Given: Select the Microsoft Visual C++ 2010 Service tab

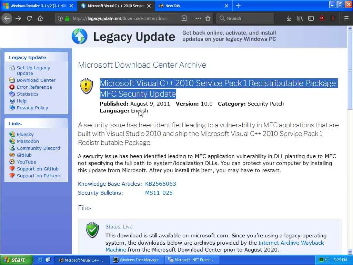Looking at the screenshot, I should click(x=116, y=6).
